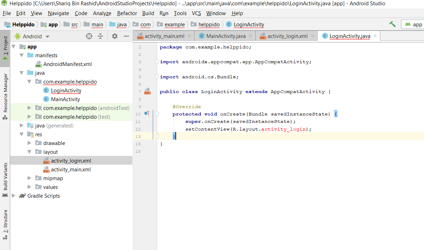
Task: Select MainActivity class in project tree
Action: click(x=66, y=99)
